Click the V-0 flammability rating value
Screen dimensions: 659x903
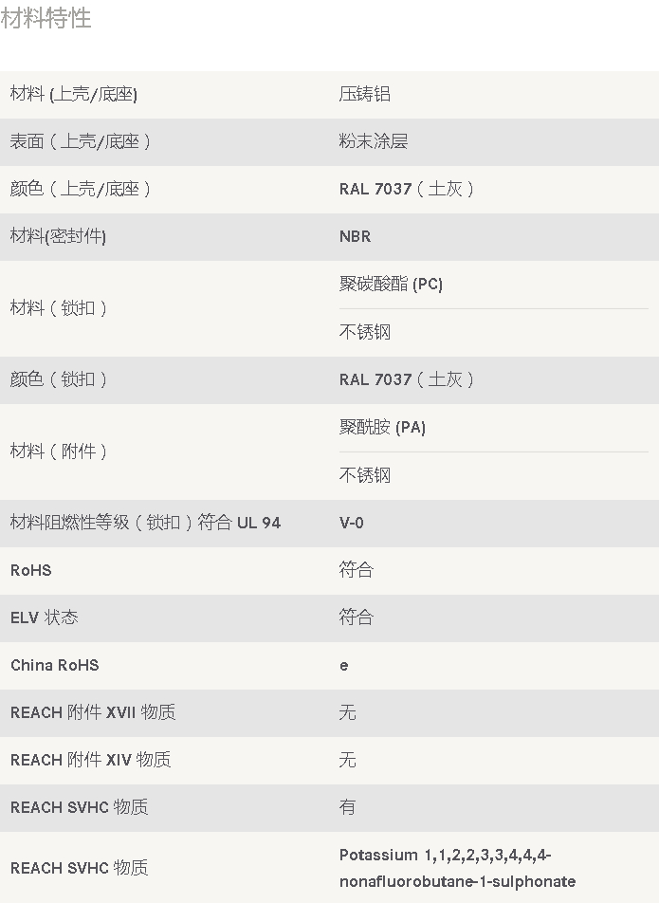point(351,523)
